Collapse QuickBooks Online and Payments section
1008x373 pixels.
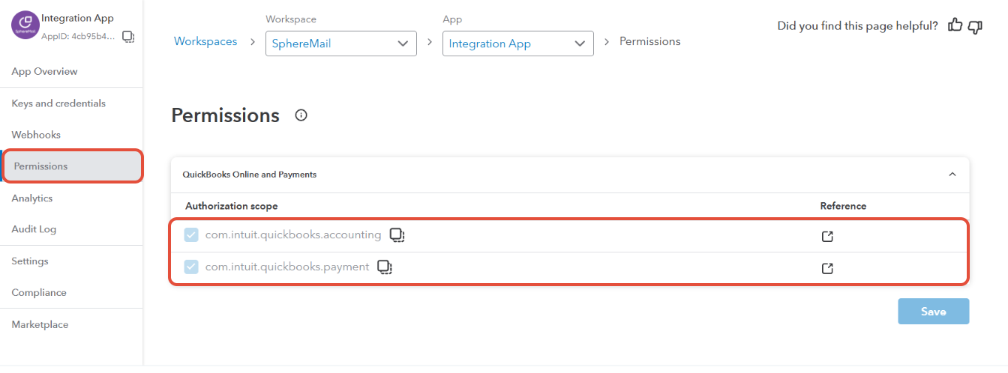tap(952, 175)
